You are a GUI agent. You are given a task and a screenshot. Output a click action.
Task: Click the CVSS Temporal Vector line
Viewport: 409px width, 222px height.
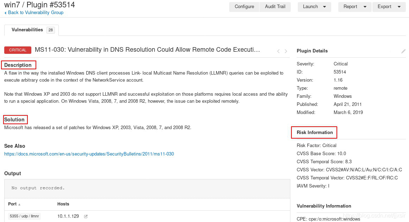click(x=347, y=178)
